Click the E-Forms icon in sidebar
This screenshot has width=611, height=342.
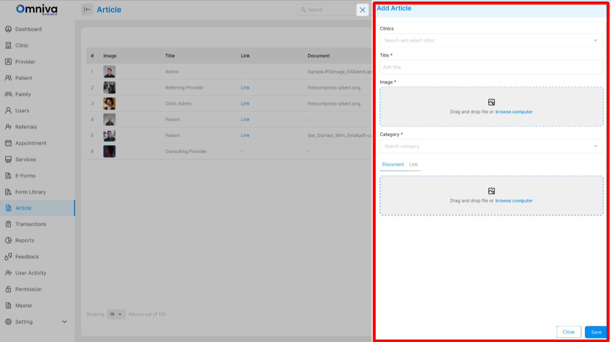pos(8,176)
